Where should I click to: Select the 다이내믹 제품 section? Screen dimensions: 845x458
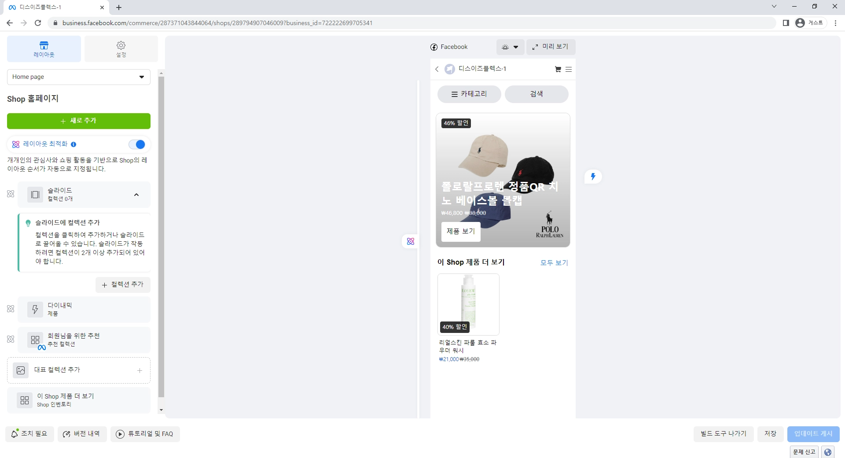84,310
